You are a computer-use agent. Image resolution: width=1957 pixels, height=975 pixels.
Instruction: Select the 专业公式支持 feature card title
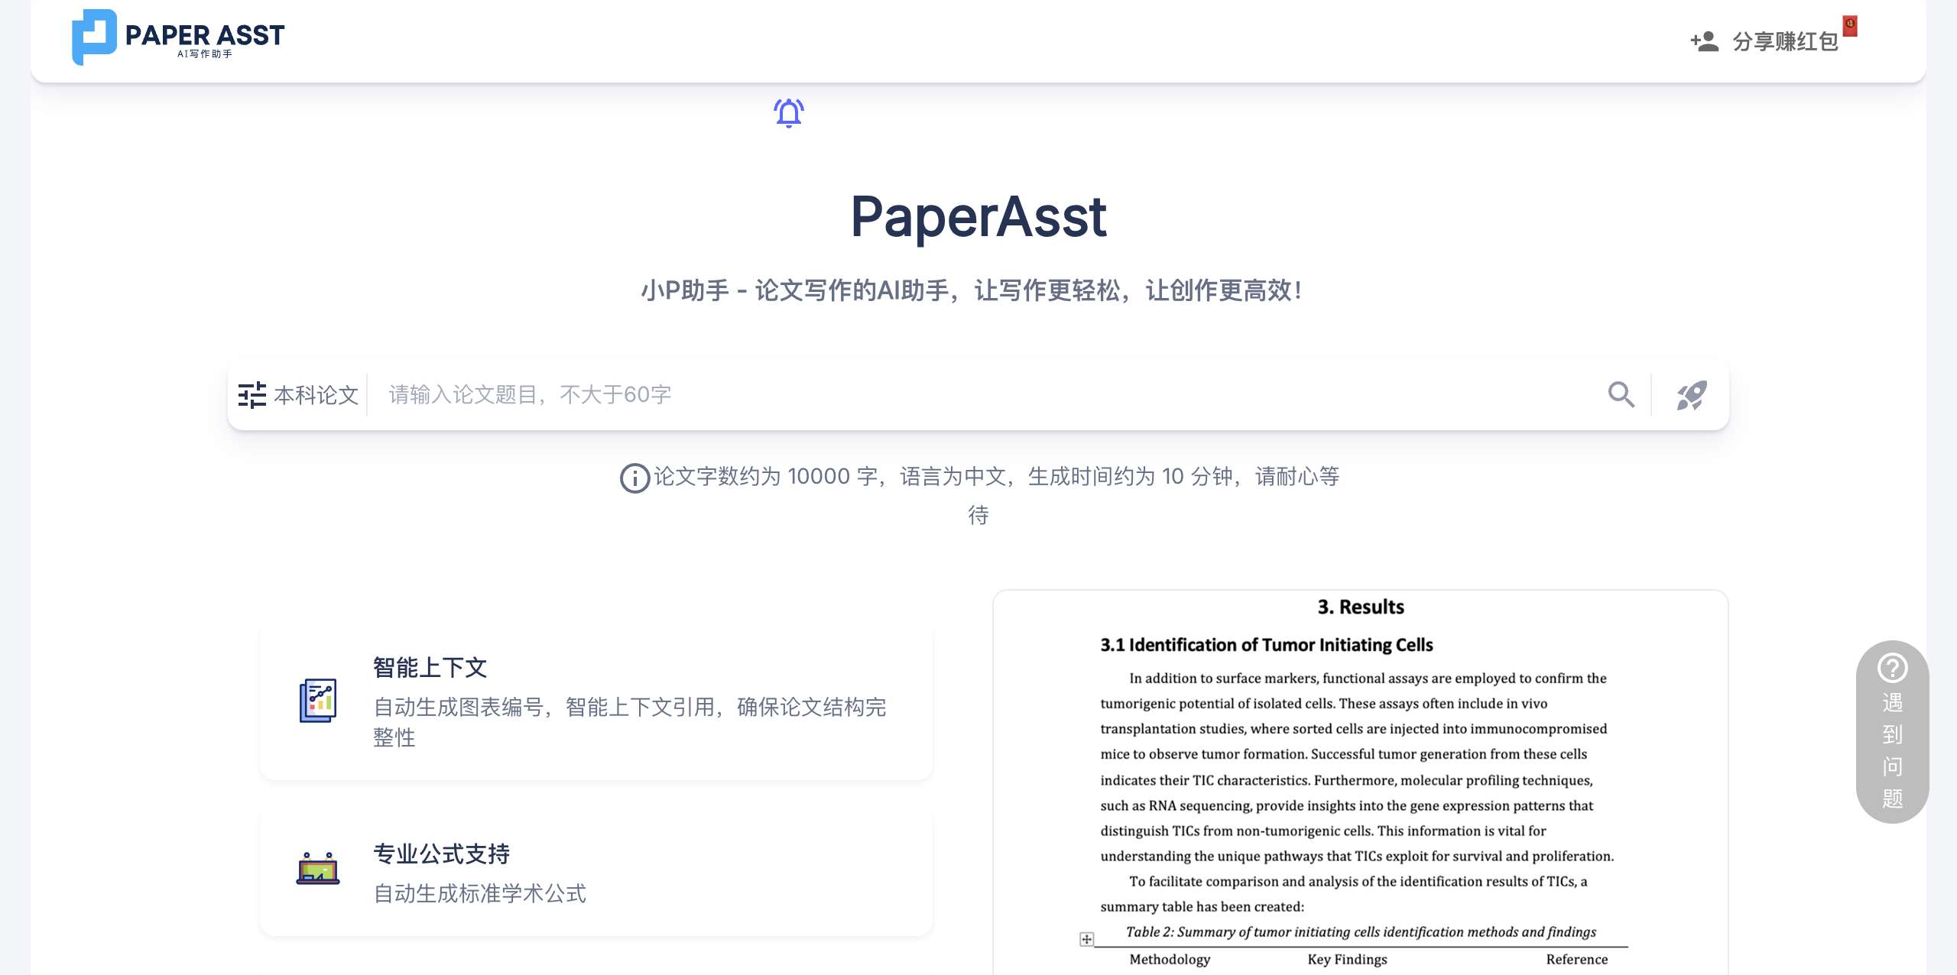point(441,854)
